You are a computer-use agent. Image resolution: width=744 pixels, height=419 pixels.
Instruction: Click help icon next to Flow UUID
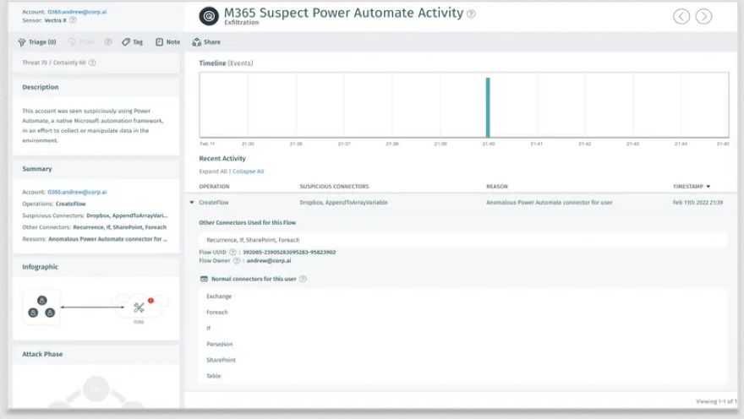tap(232, 252)
